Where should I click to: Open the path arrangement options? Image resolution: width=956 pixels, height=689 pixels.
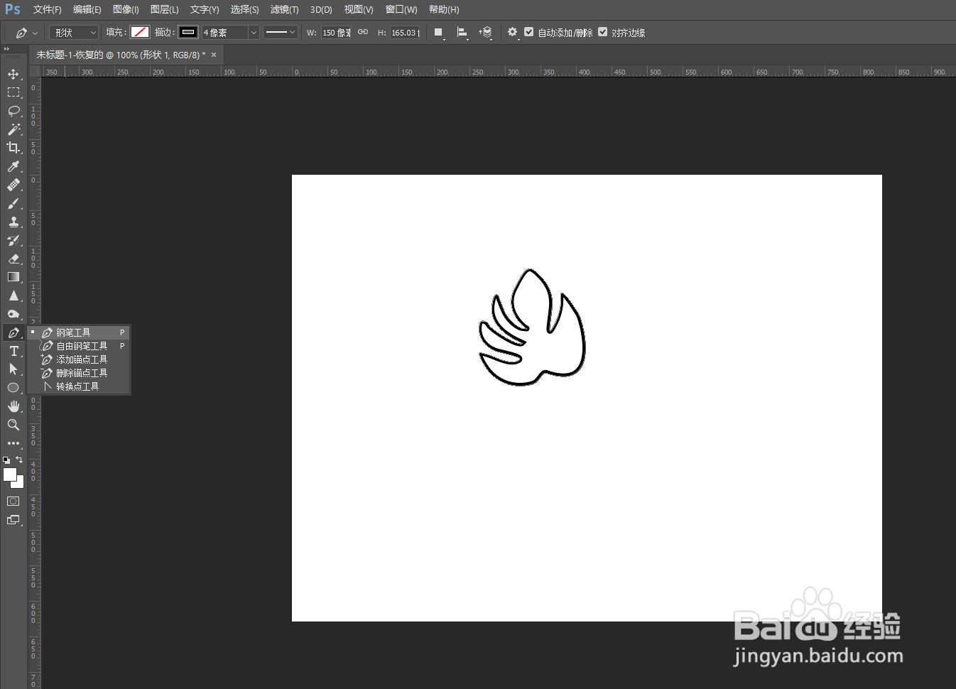pyautogui.click(x=486, y=33)
